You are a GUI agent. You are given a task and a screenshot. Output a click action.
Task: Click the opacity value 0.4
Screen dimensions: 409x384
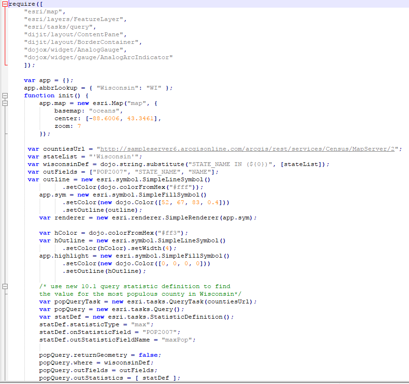pyautogui.click(x=213, y=202)
